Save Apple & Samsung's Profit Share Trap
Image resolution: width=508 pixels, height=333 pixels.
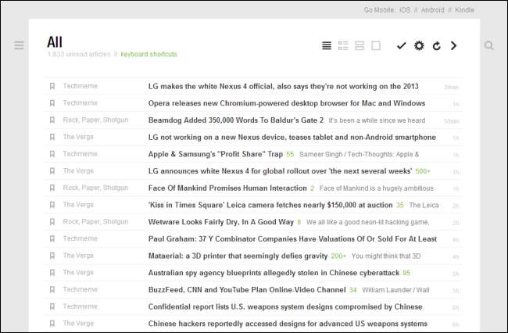pyautogui.click(x=52, y=154)
